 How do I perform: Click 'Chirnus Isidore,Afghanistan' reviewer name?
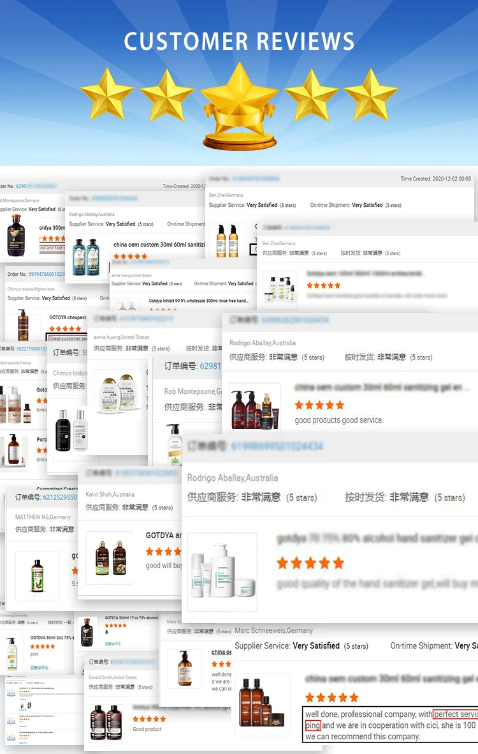tap(31, 289)
